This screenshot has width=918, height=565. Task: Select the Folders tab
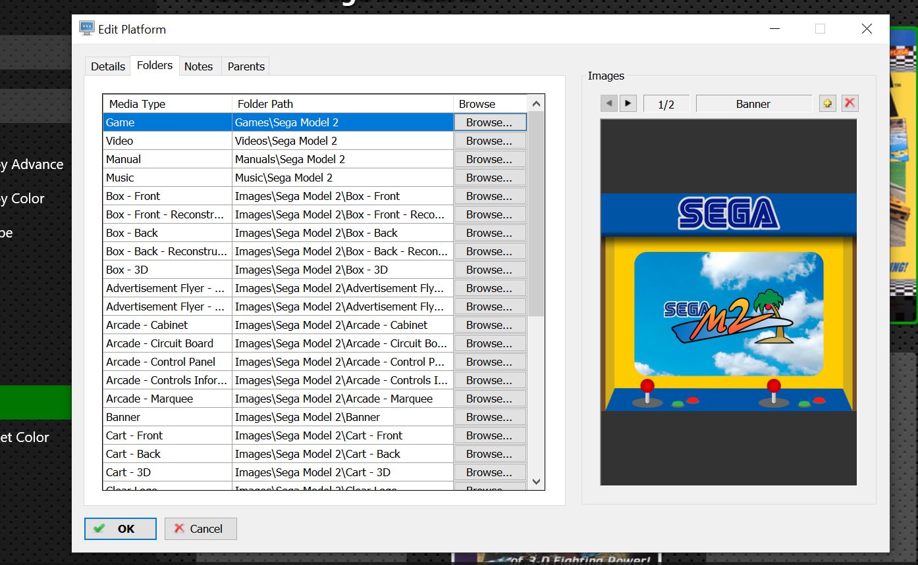coord(155,65)
